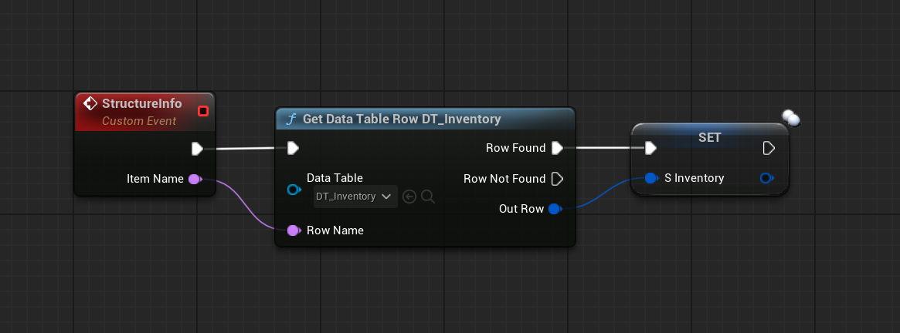Select the SET node header
900x333 pixels.
(709, 137)
